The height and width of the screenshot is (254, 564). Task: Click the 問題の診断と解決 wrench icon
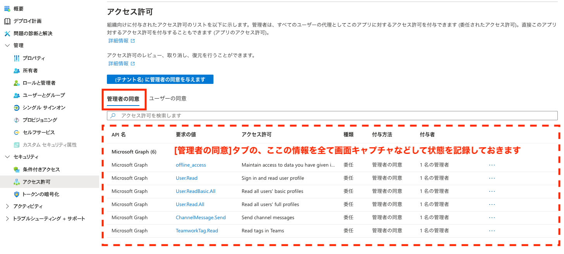click(x=7, y=33)
